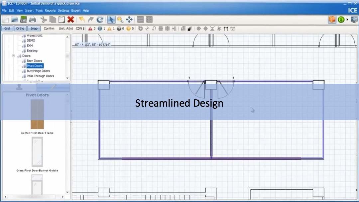Copy selection with the copy icon
Viewport: 359px width, 202px height.
click(53, 20)
